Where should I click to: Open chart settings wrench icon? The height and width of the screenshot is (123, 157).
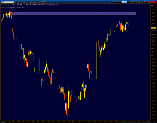pyautogui.click(x=121, y=2)
